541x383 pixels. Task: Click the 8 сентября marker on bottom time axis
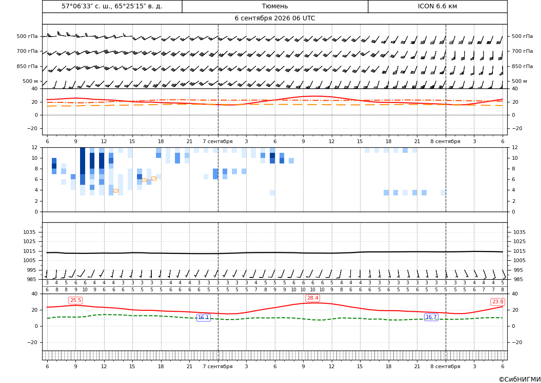tap(445, 366)
